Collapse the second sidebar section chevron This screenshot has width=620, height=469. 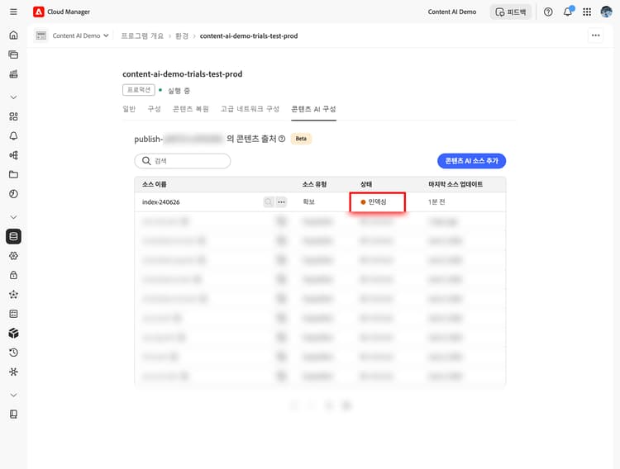click(13, 217)
